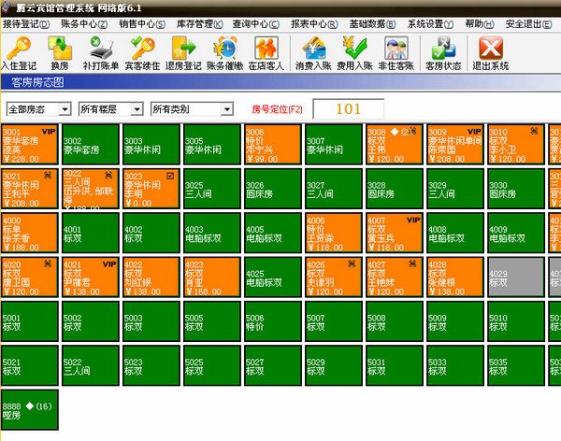Viewport: 561px width, 441px height.
Task: Open the 入住登记 check-in tool
Action: point(19,53)
